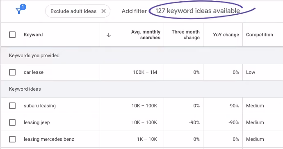The image size is (283, 149).
Task: Toggle the select-all checkbox beside Keyword
Action: [x=12, y=35]
